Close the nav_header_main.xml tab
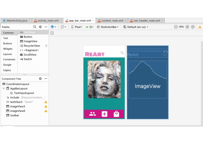 click(162, 20)
